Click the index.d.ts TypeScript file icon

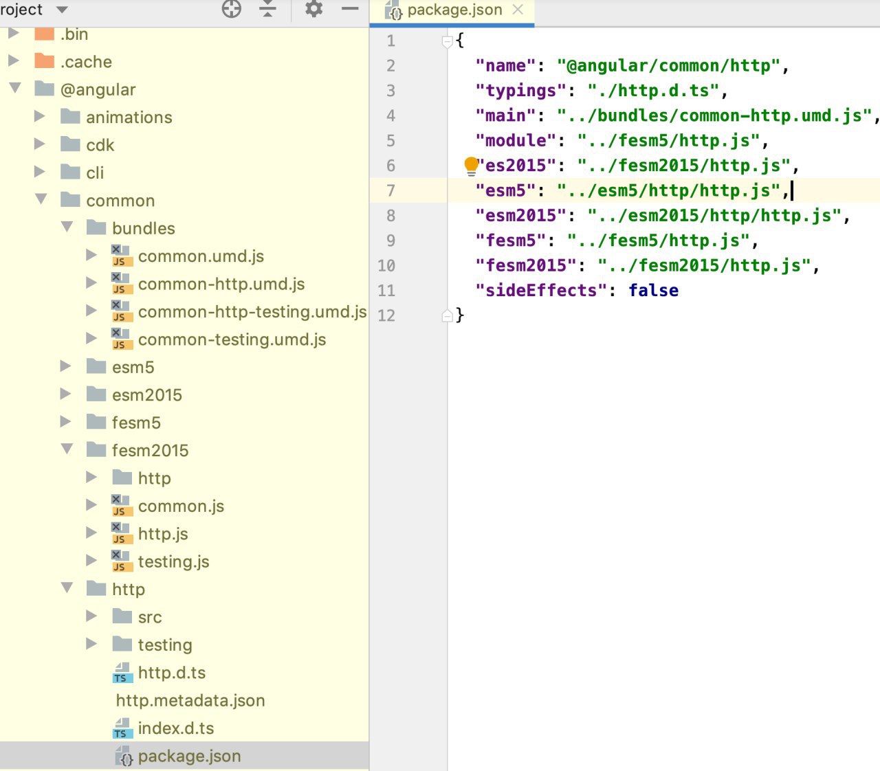[122, 728]
